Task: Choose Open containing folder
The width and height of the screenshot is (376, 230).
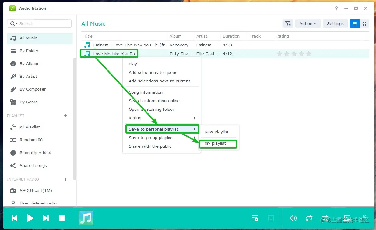Action: point(162,109)
